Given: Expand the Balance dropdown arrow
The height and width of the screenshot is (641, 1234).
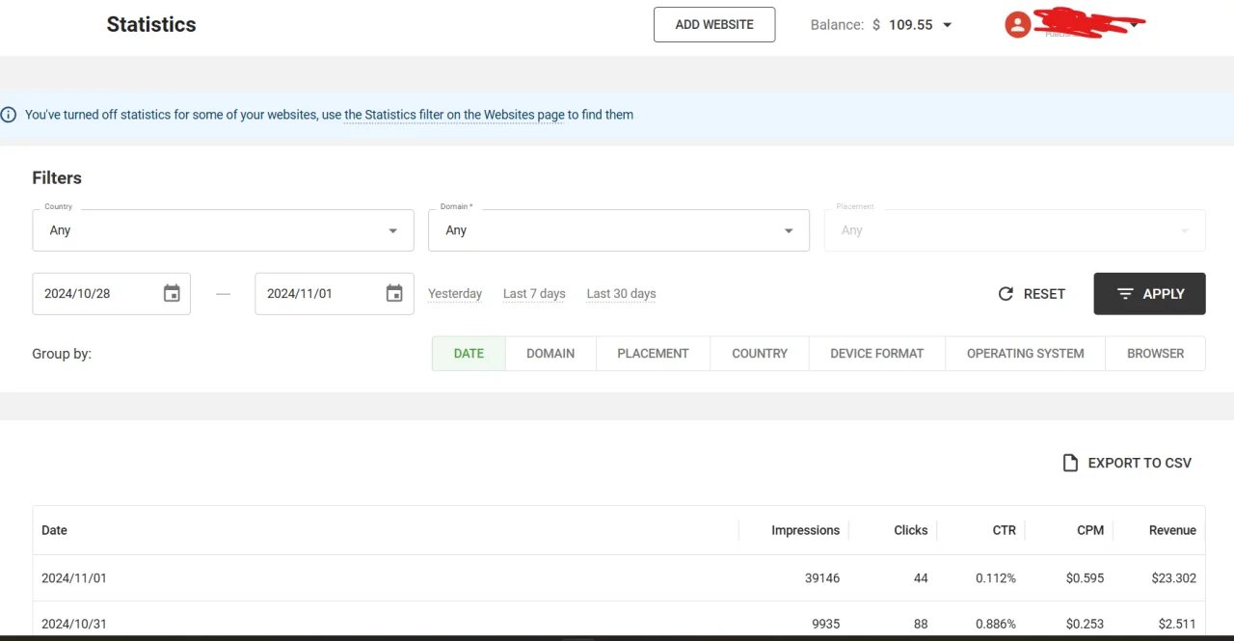Looking at the screenshot, I should click(947, 25).
